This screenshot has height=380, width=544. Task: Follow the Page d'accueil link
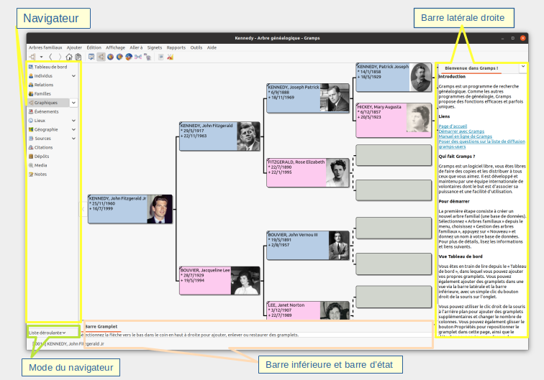[x=453, y=126]
